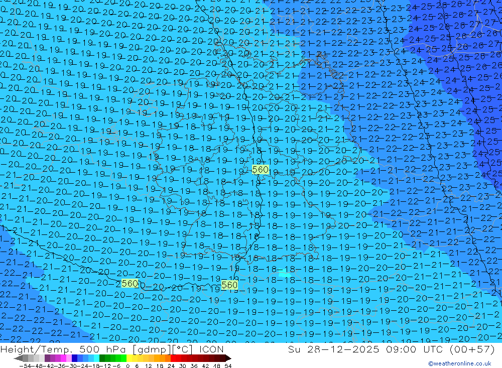Image resolution: width=502 pixels, height=368 pixels.
Task: Click the bright red segment of temperature legend
Action: (173, 358)
